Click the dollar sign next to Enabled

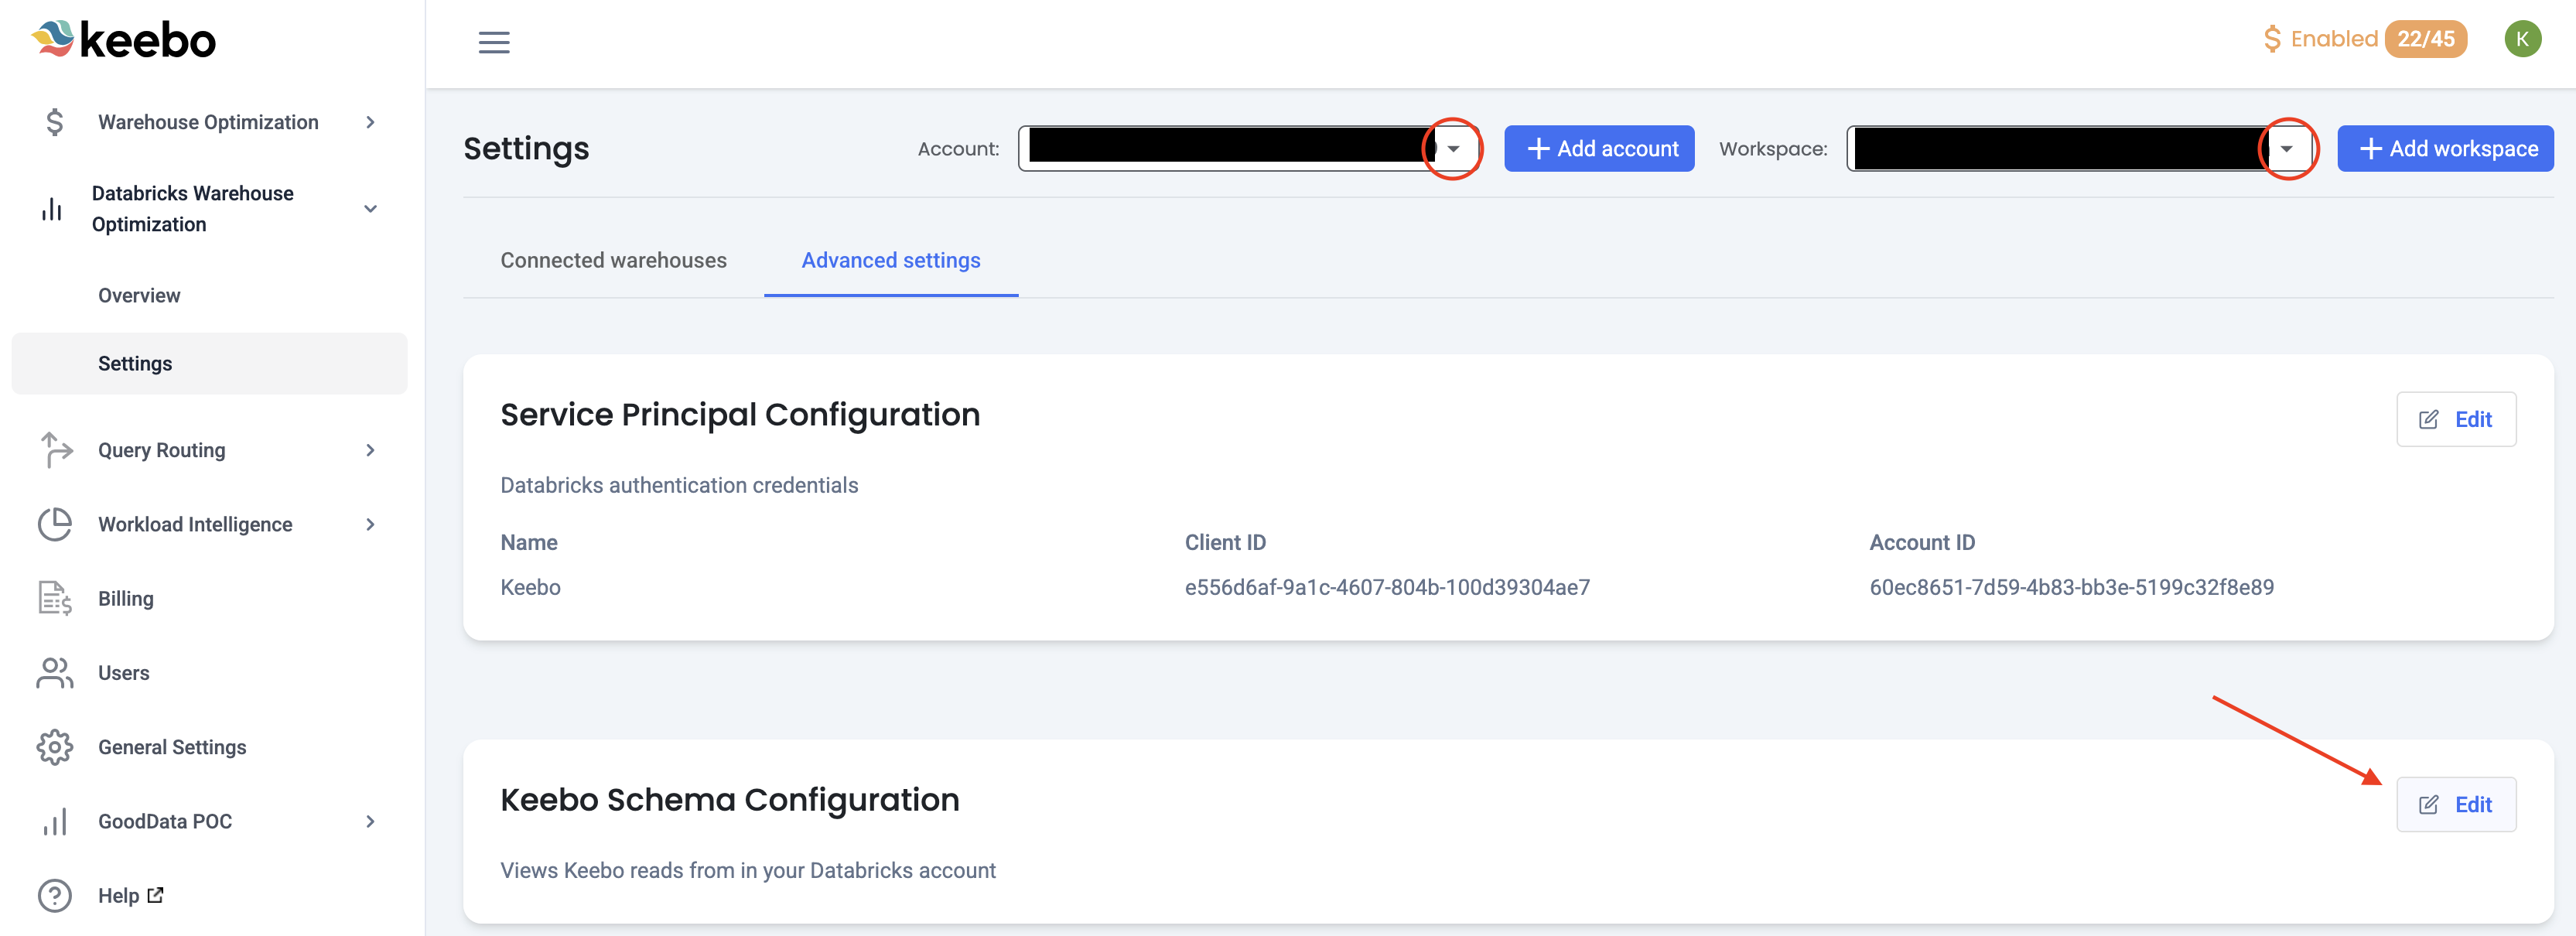2272,38
